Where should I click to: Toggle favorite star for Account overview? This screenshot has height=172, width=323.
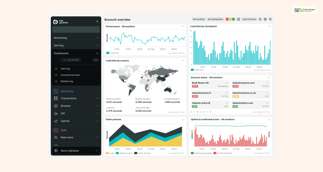pos(56,75)
